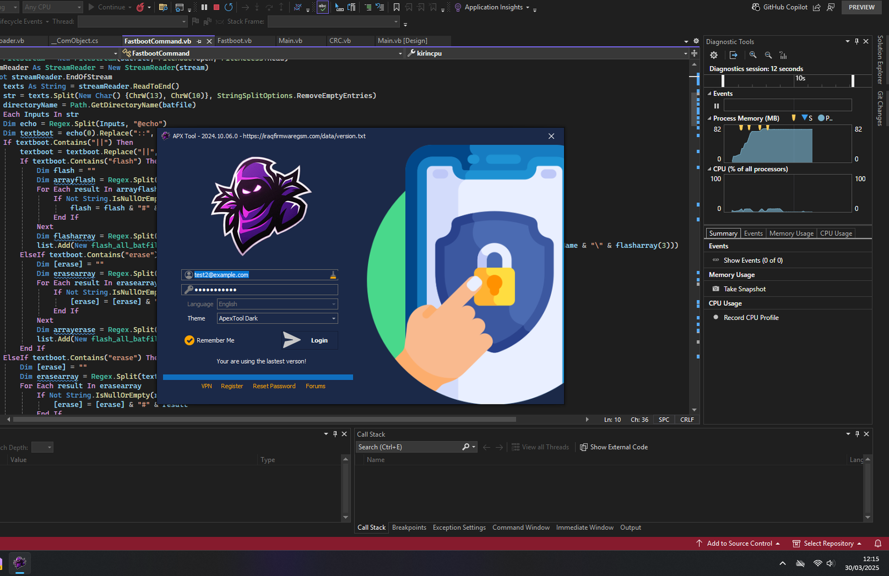Open the Wi-Fi network tray icon
The height and width of the screenshot is (576, 889).
[817, 563]
